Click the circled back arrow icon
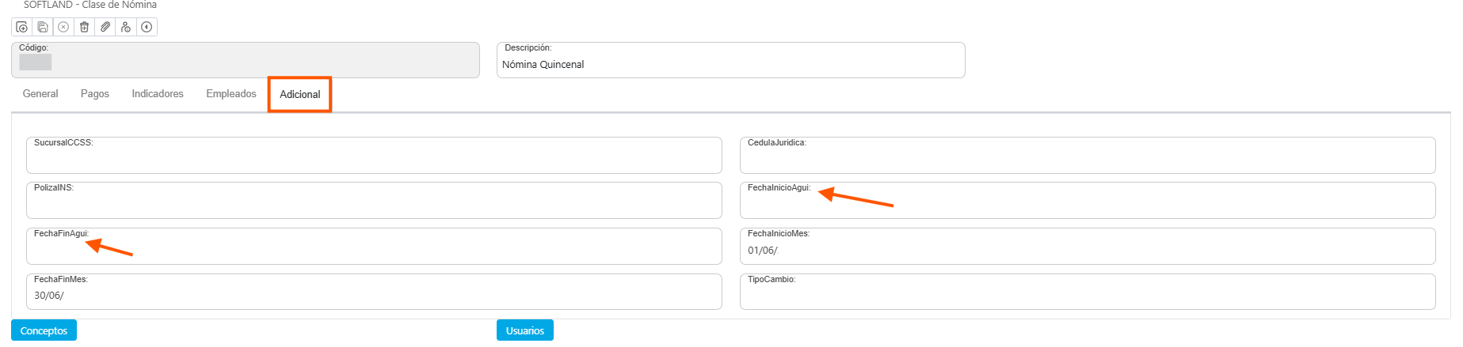Screen dimensions: 1463x347 [147, 27]
